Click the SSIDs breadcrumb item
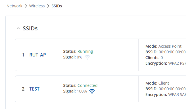This screenshot has height=109, width=186. 57,6
